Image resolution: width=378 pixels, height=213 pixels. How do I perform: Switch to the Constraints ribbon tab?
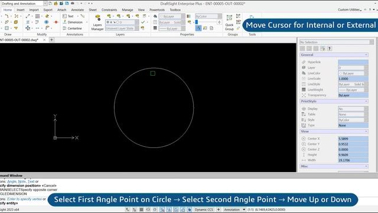pos(109,10)
